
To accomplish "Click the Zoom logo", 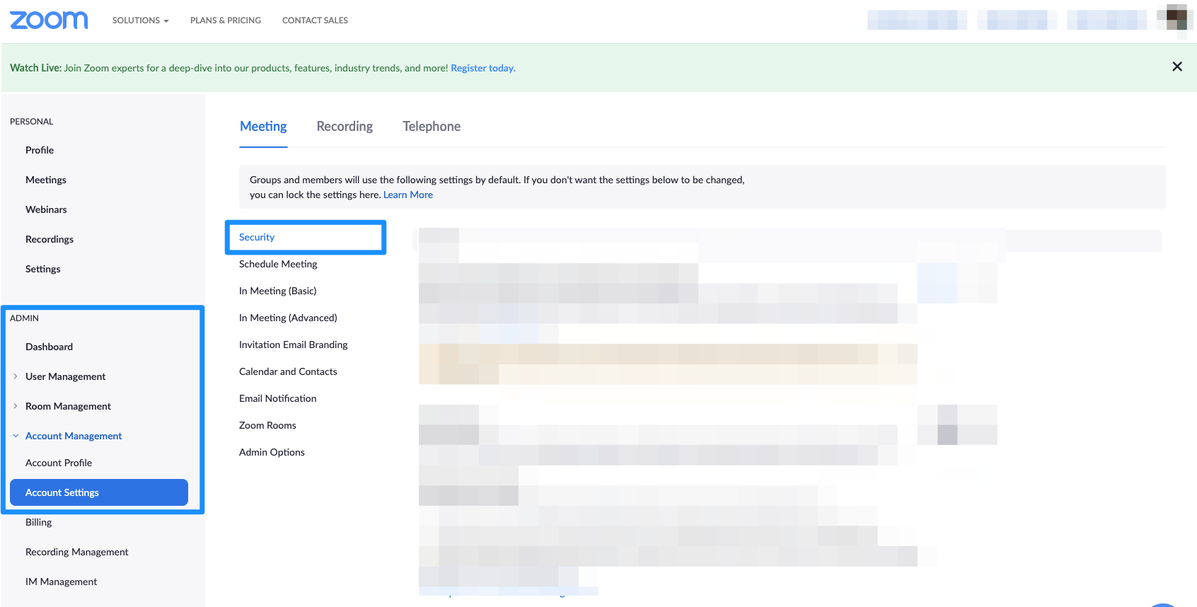I will [x=49, y=20].
